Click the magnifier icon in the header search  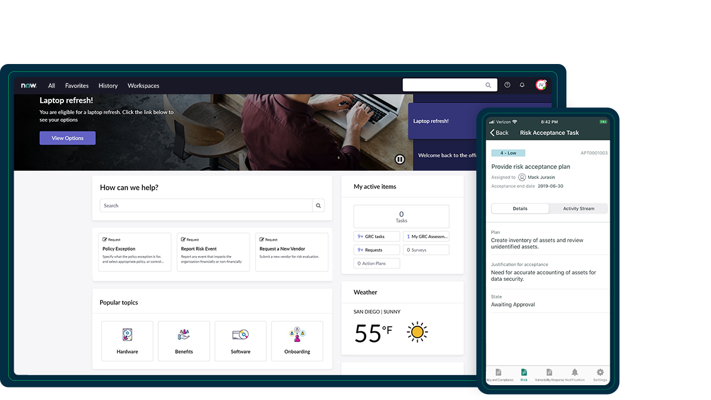(488, 85)
